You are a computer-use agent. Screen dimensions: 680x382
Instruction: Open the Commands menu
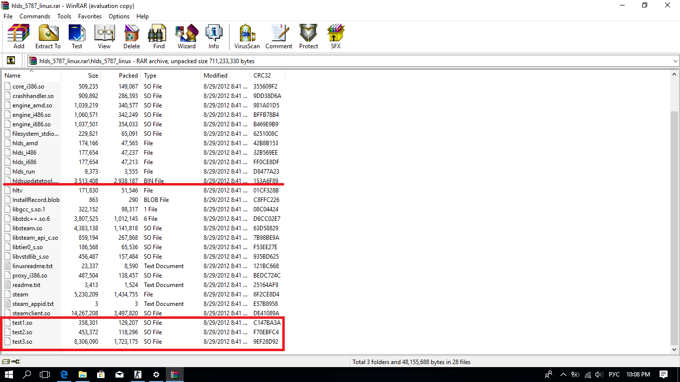coord(35,16)
